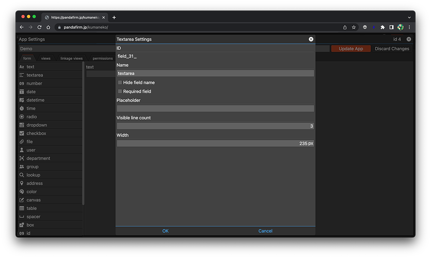Screen dimensions: 431x258
Task: Open the linkage views tab
Action: click(x=71, y=59)
